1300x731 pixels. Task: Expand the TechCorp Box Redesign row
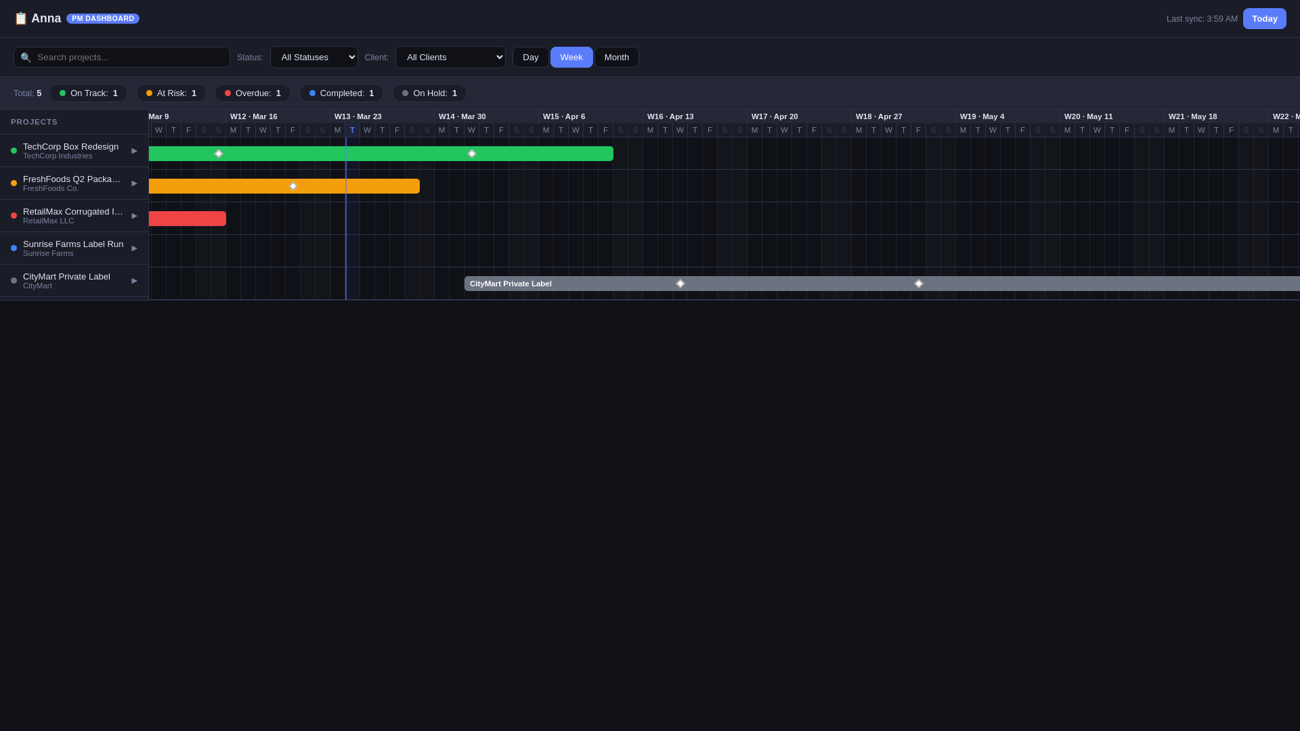(x=135, y=151)
